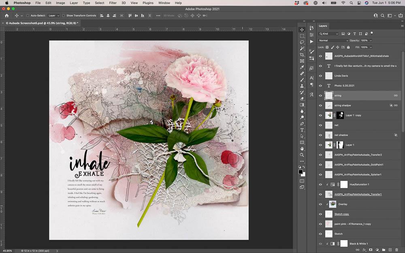The width and height of the screenshot is (405, 253).
Task: Click the foreground color swatch
Action: coord(301,172)
